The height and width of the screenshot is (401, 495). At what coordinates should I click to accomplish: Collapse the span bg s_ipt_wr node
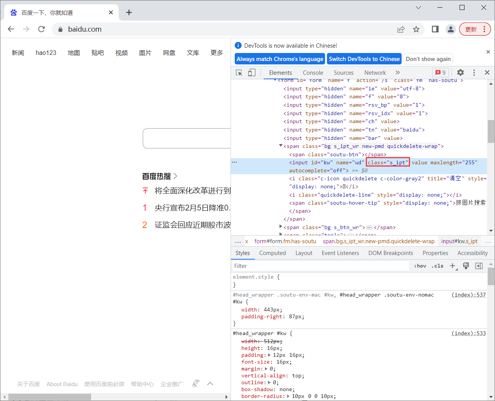pyautogui.click(x=281, y=146)
